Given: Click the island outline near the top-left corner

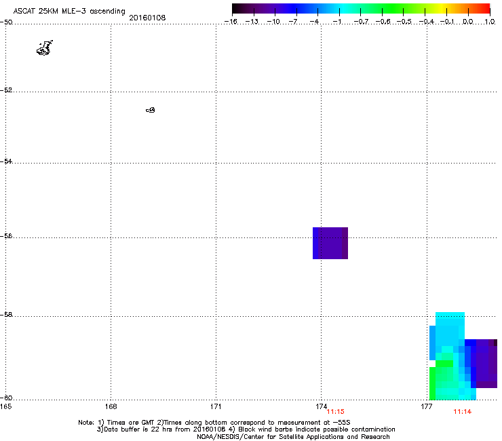Looking at the screenshot, I should (45, 48).
